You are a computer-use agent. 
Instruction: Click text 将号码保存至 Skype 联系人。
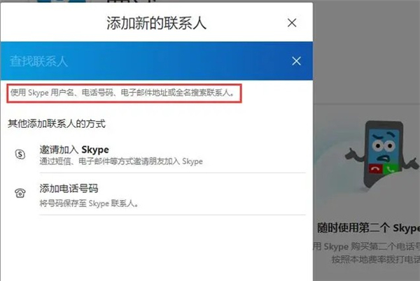(89, 203)
